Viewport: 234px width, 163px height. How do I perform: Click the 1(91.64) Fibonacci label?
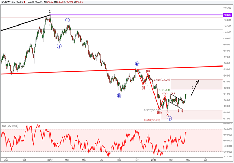[165, 90]
